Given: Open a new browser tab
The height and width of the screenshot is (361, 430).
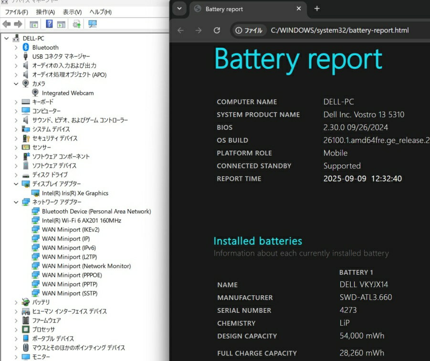Looking at the screenshot, I should click(x=317, y=9).
